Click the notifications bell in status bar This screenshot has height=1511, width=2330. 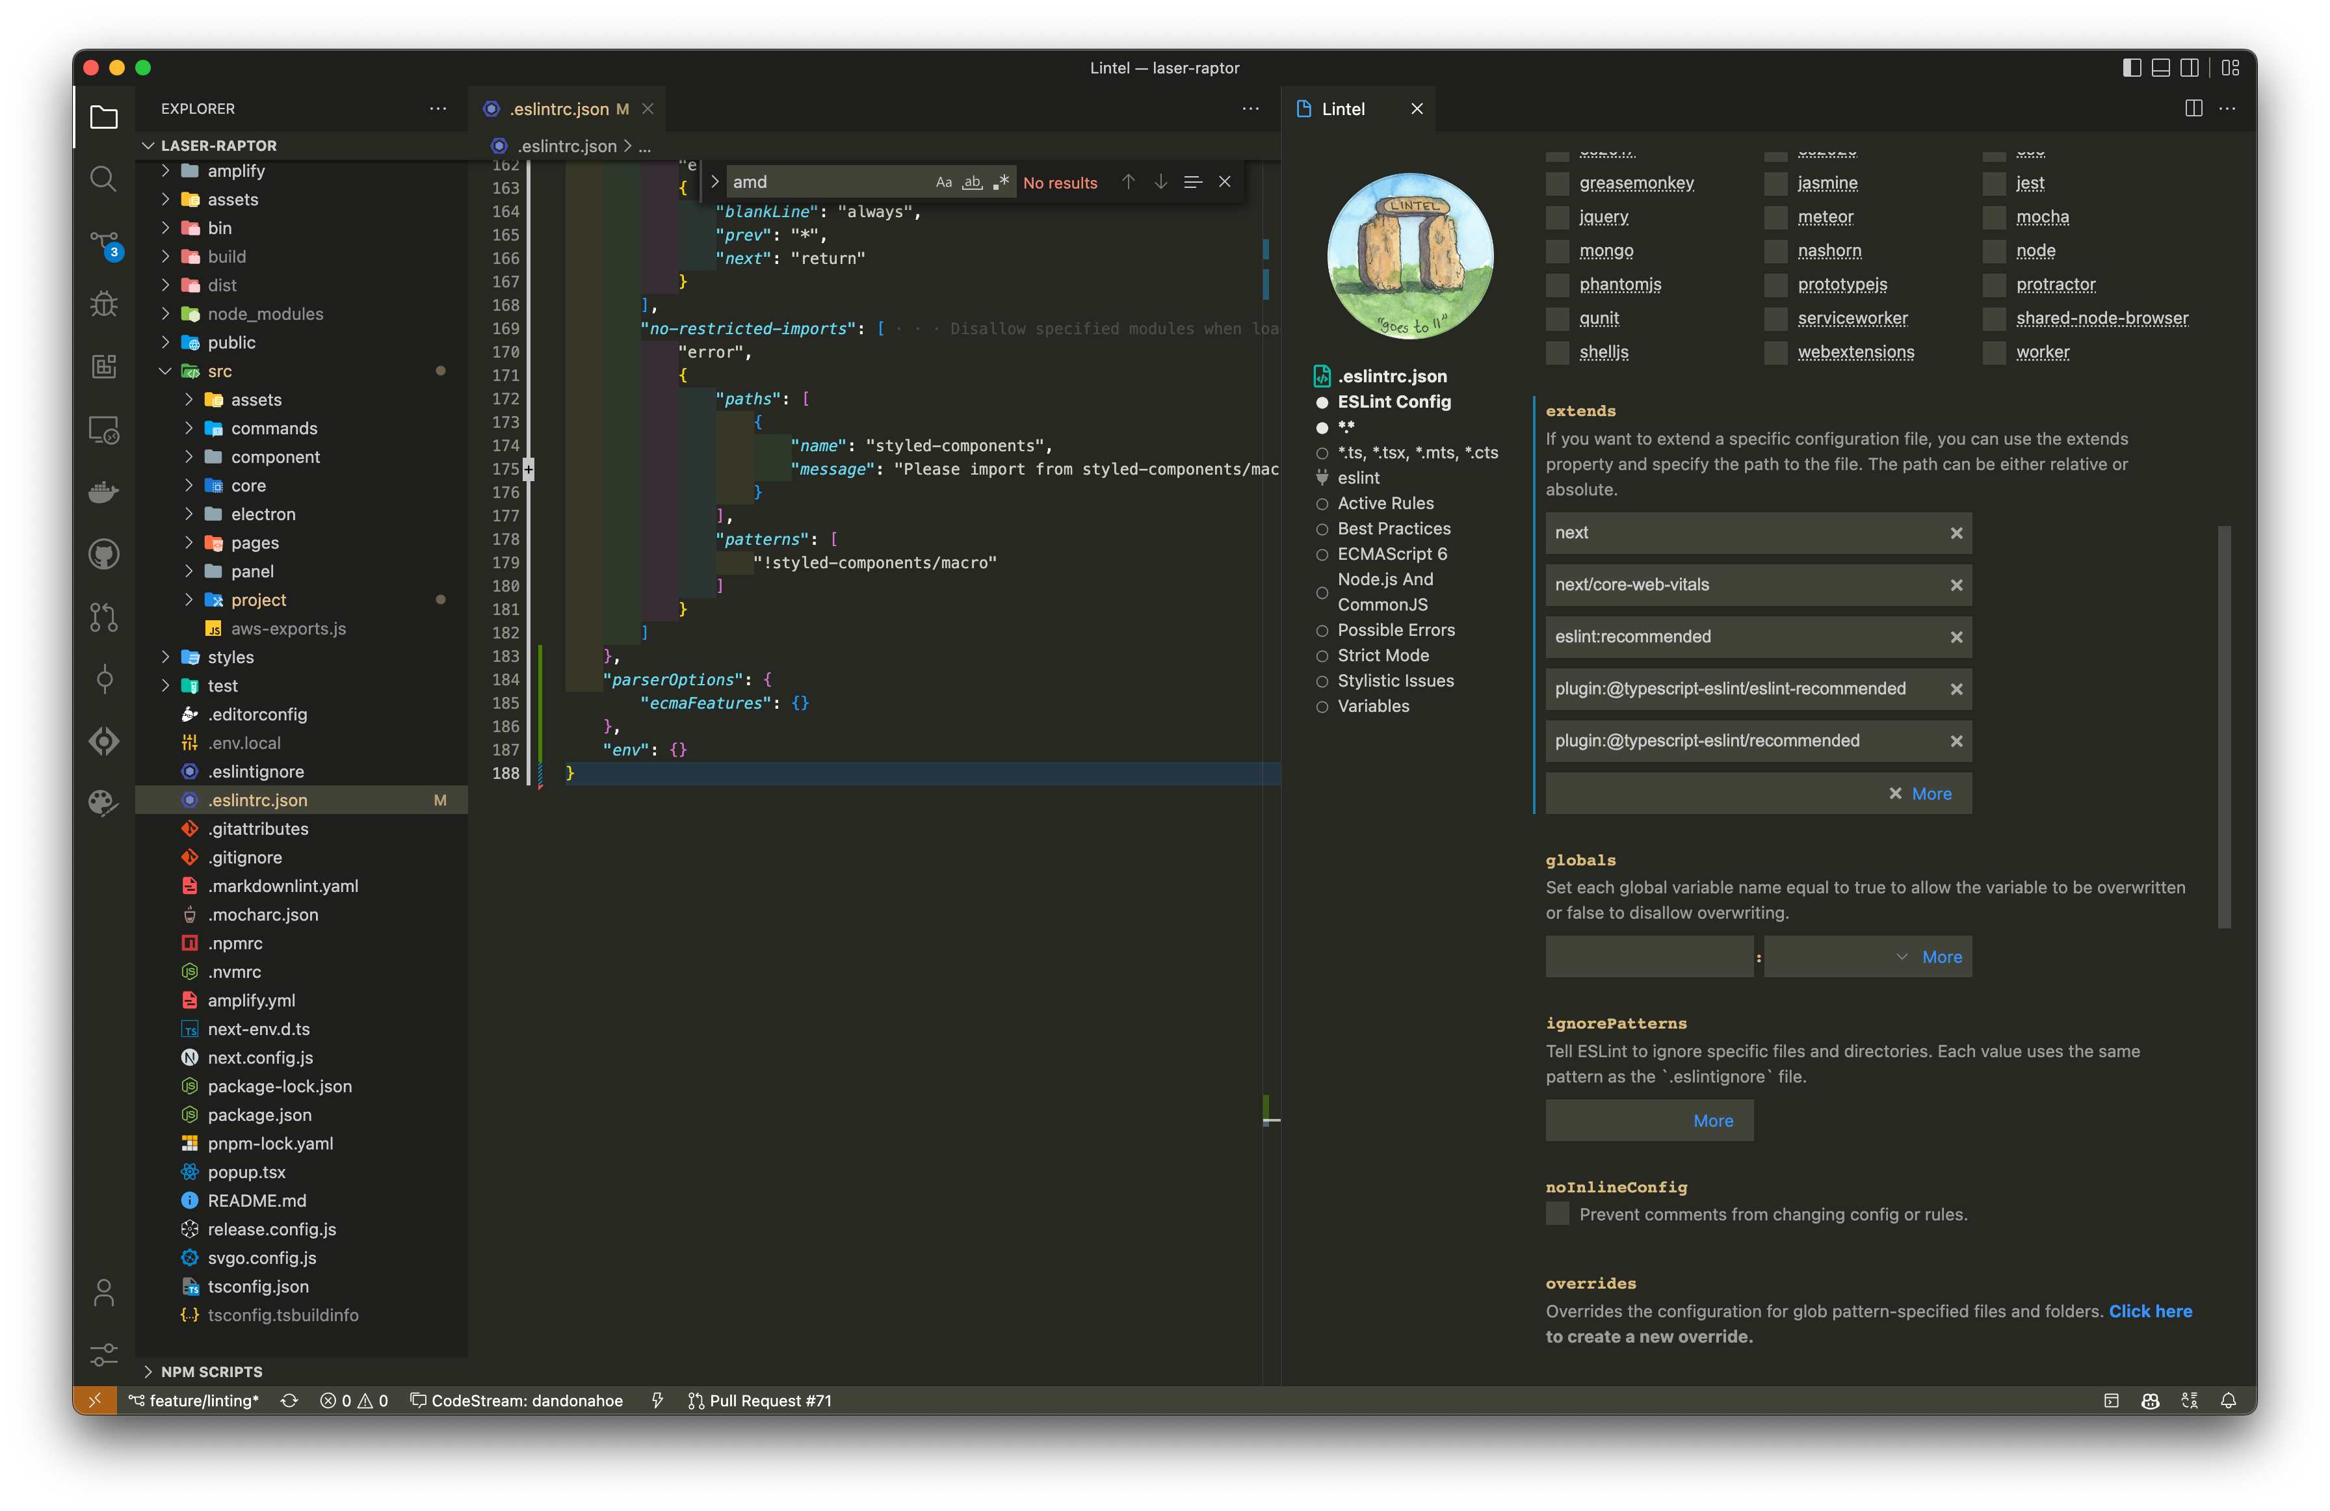(2228, 1400)
